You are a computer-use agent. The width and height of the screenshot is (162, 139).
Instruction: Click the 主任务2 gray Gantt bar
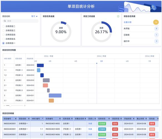46,80
